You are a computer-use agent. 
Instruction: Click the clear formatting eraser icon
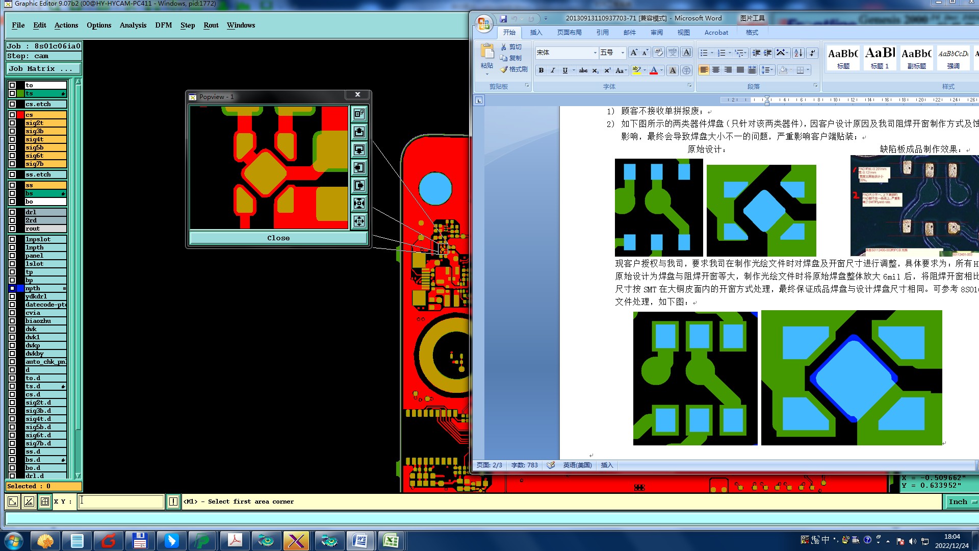click(658, 53)
